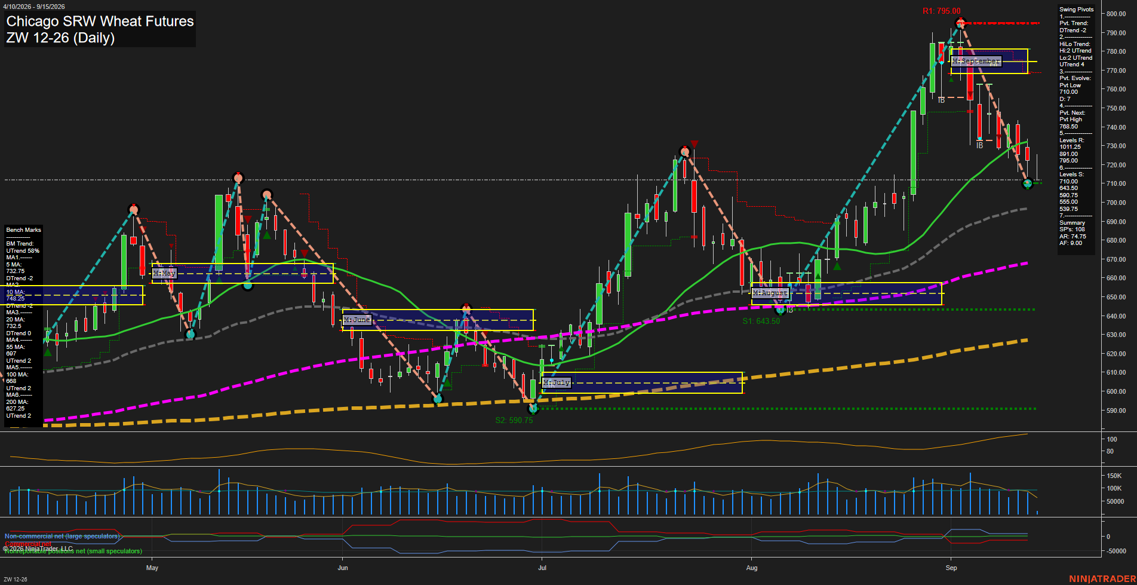Select "DTrend -2" under Pvt. Trend
The height and width of the screenshot is (585, 1137).
pyautogui.click(x=1073, y=30)
